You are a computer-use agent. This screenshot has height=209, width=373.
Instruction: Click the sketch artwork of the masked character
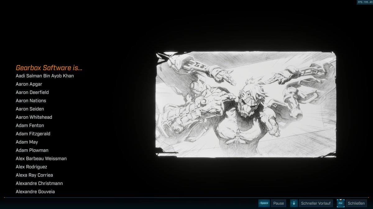246,104
